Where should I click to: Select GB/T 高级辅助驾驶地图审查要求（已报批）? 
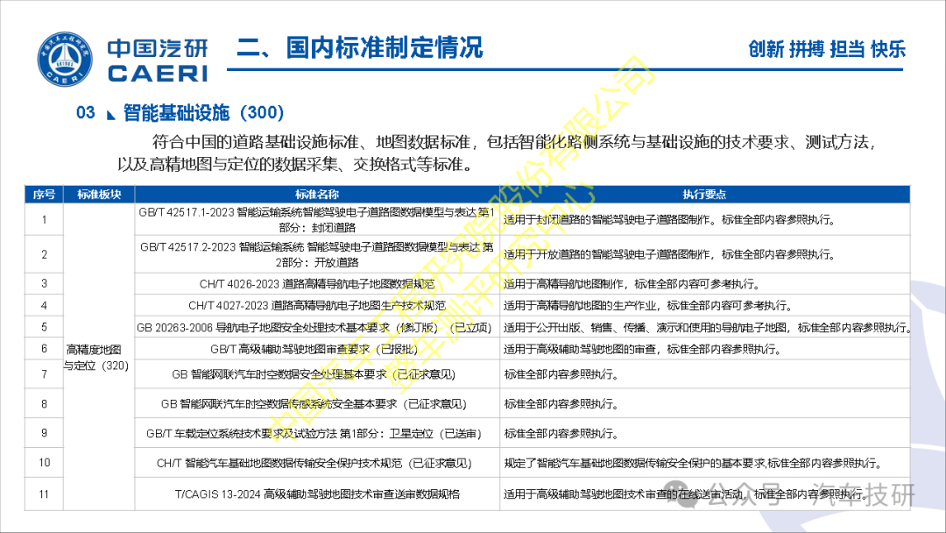(314, 349)
